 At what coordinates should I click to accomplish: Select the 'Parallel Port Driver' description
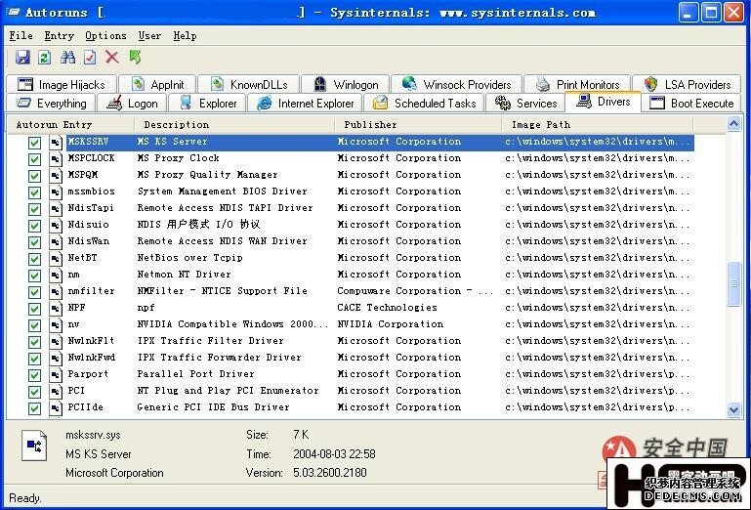tap(195, 374)
